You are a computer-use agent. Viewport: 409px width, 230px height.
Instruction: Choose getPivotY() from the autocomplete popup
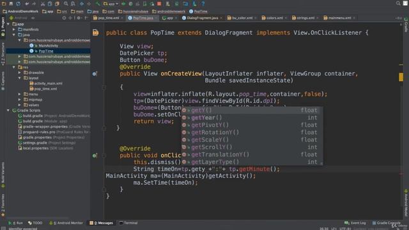[252, 125]
